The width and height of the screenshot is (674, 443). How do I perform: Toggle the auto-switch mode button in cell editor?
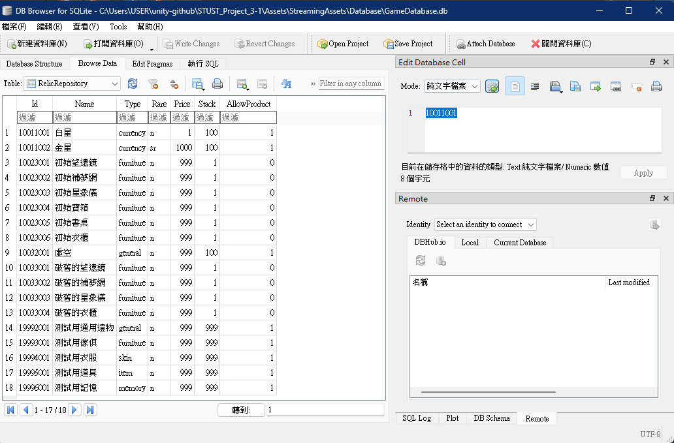[x=492, y=86]
